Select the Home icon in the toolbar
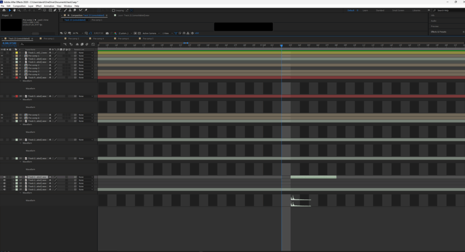This screenshot has height=252, width=465. tap(4, 10)
